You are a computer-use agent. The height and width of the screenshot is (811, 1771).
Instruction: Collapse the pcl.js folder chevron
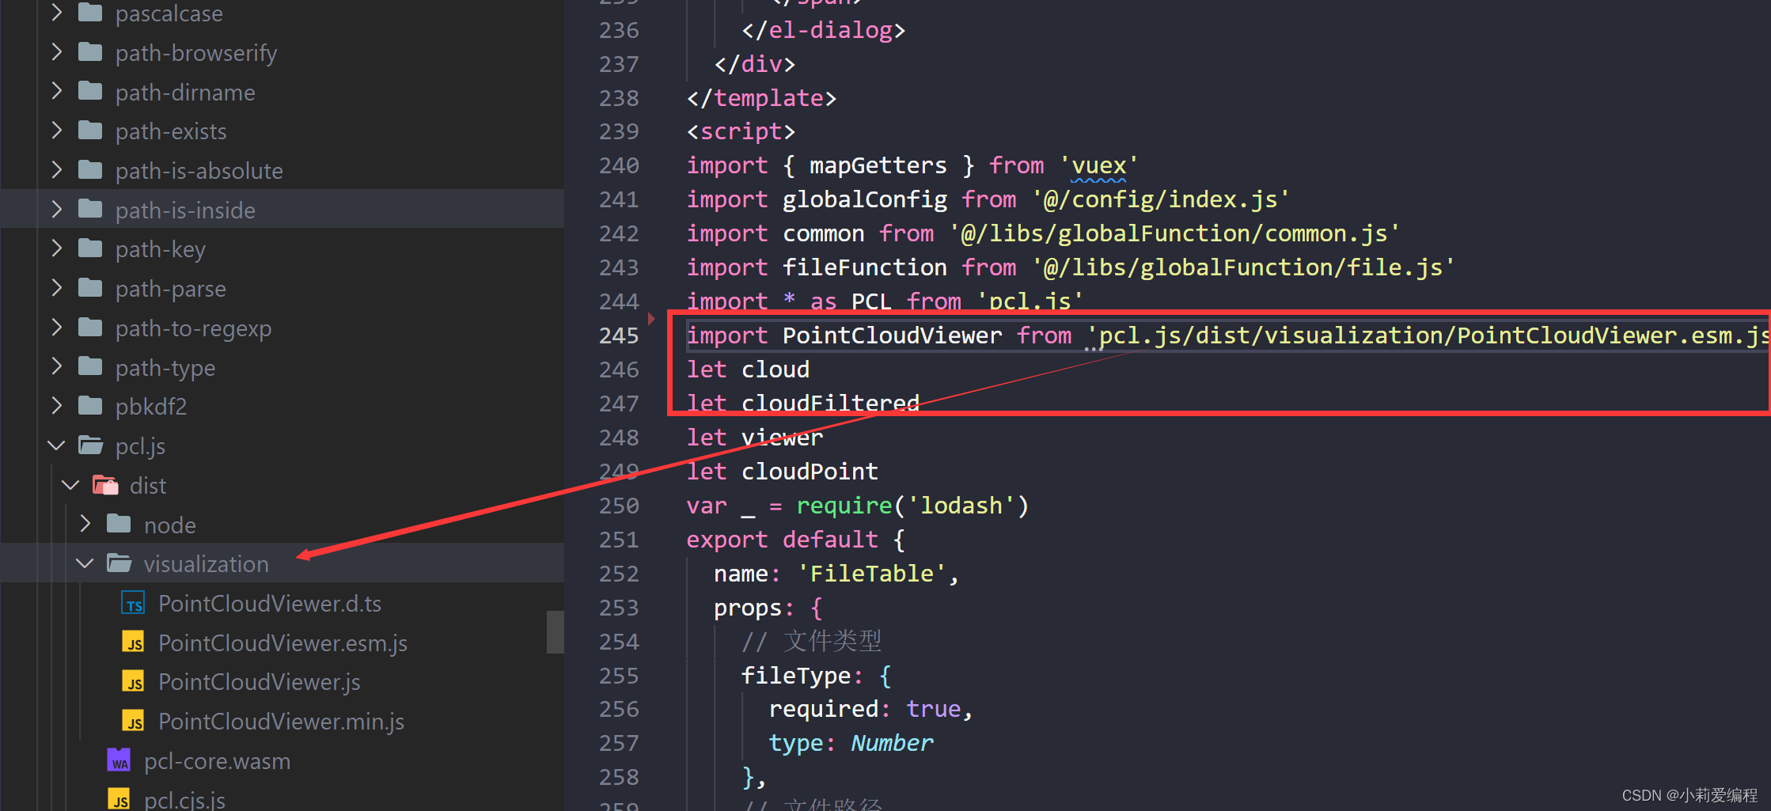click(x=56, y=445)
